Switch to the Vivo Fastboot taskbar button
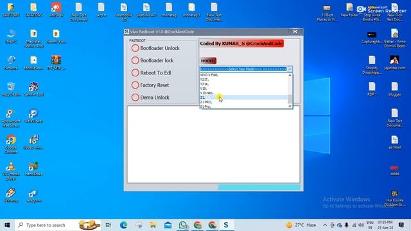 pos(226,225)
